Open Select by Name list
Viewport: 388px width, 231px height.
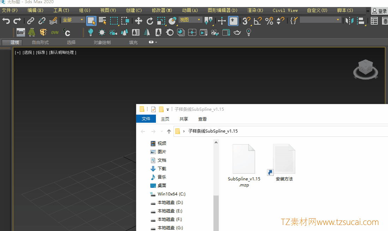point(102,21)
